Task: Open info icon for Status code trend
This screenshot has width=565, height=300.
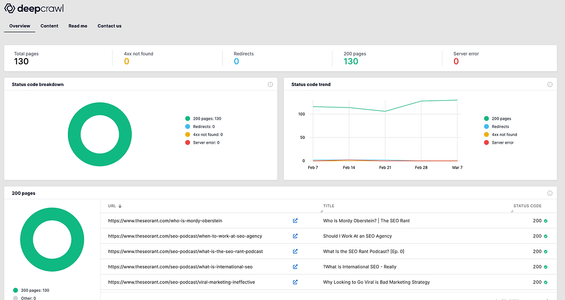Action: 550,84
